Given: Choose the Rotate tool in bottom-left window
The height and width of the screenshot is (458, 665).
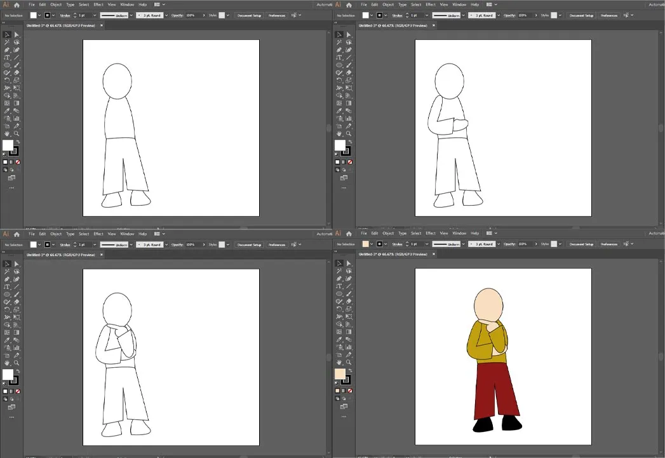Looking at the screenshot, I should click(x=7, y=310).
